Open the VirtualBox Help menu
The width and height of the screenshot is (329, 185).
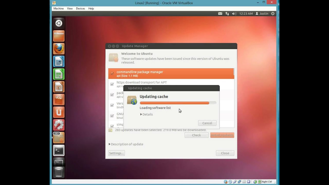(91, 8)
